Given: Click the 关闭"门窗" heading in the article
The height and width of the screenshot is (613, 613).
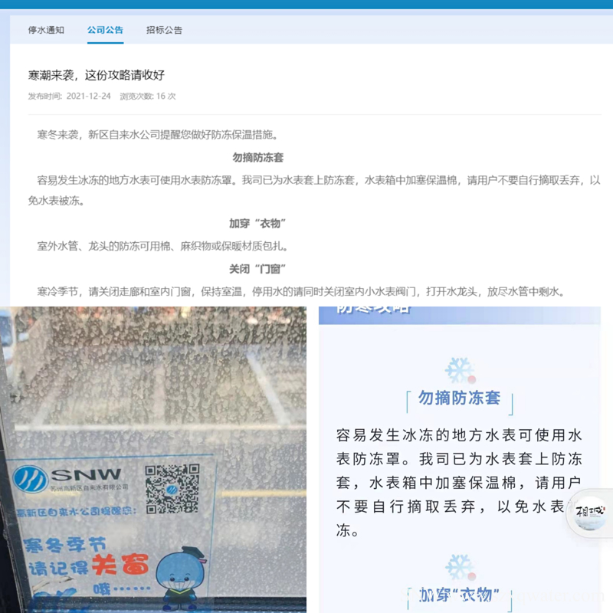Looking at the screenshot, I should coord(257,269).
